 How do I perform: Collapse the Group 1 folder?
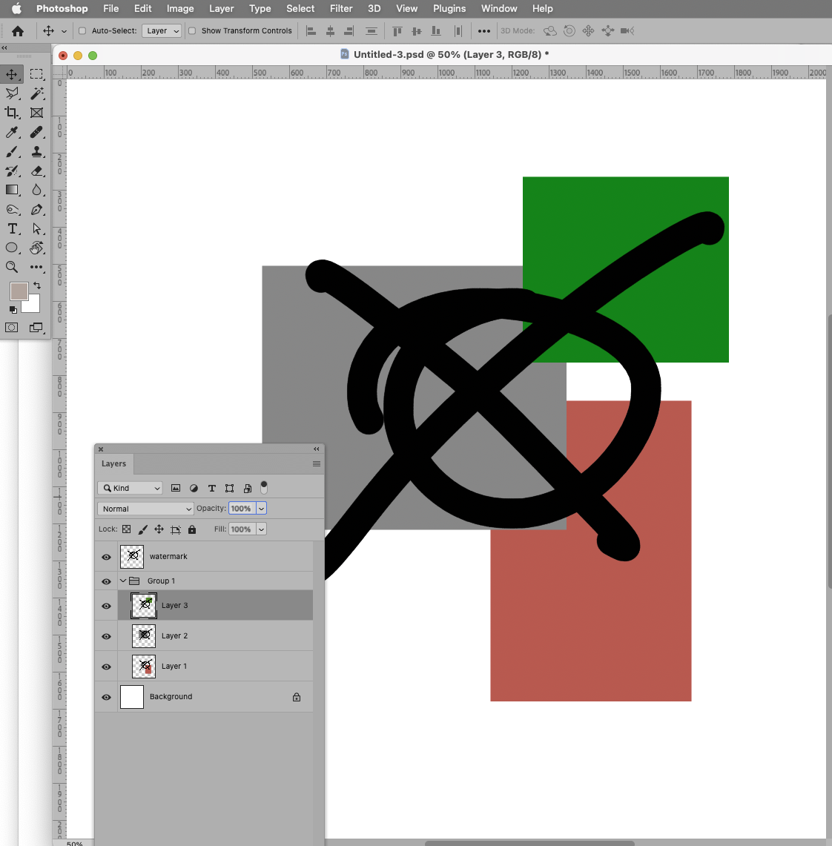(x=123, y=581)
